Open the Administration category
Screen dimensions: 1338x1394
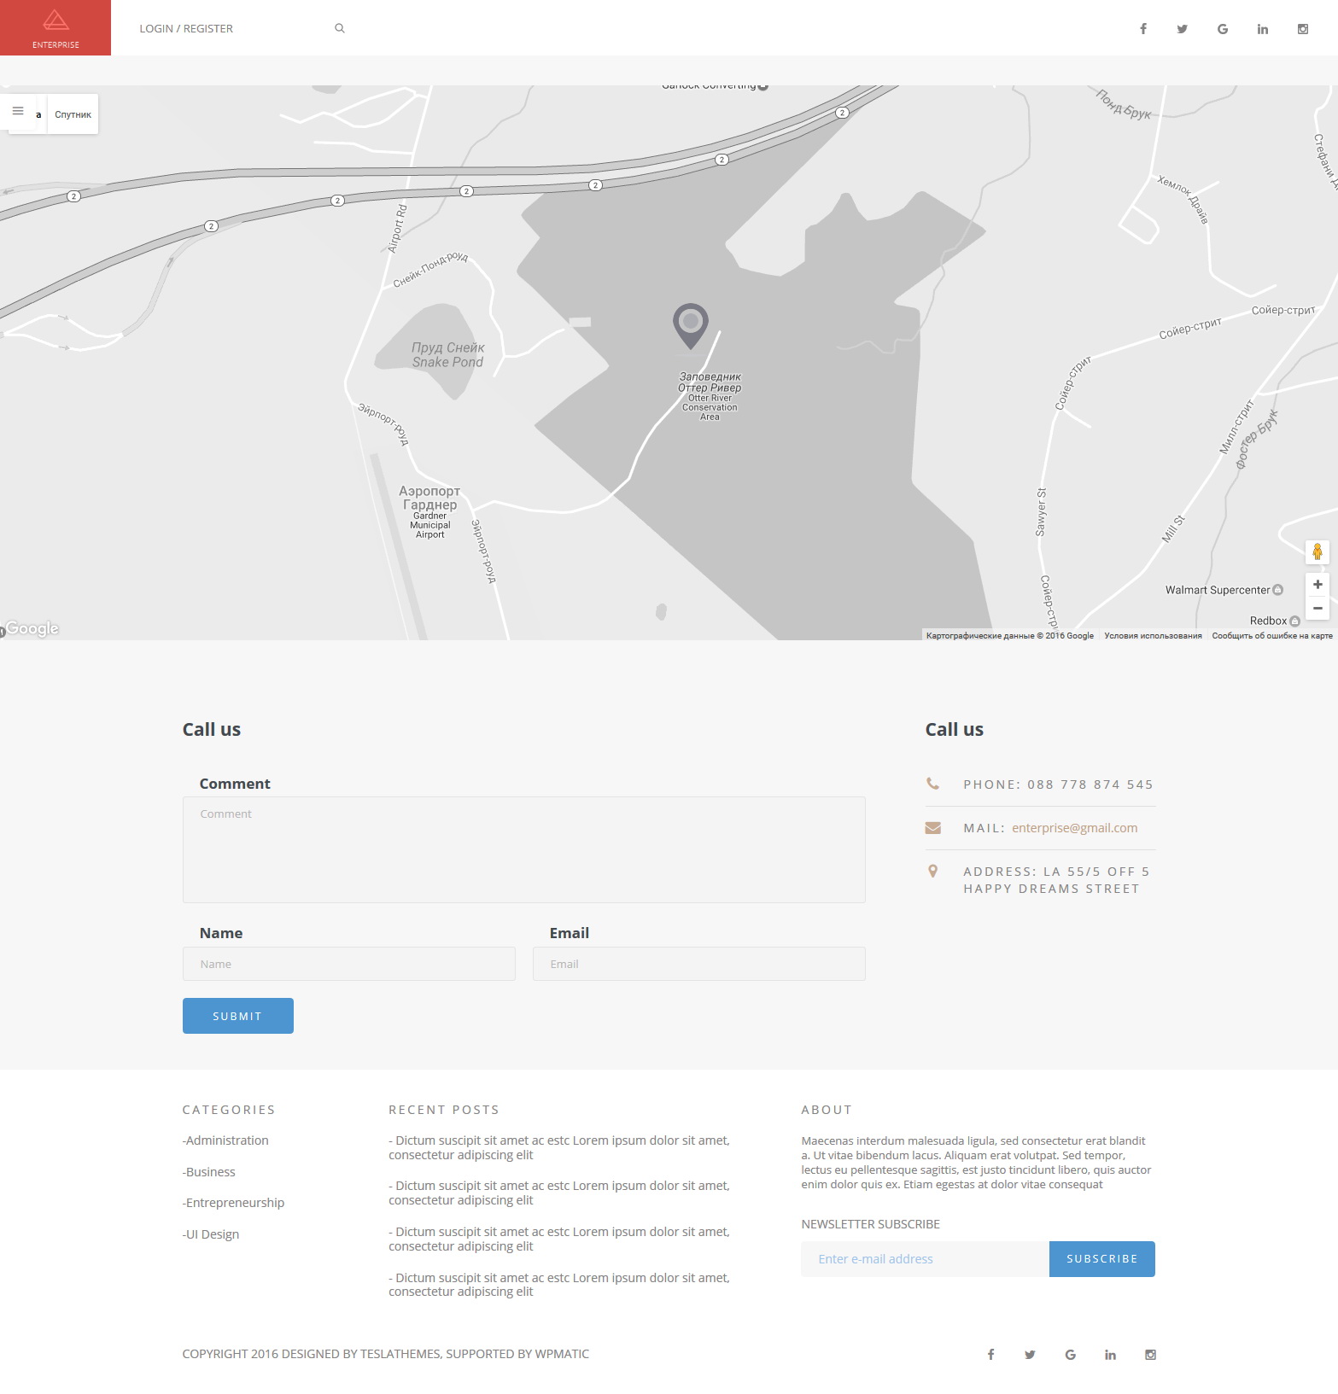(225, 1140)
